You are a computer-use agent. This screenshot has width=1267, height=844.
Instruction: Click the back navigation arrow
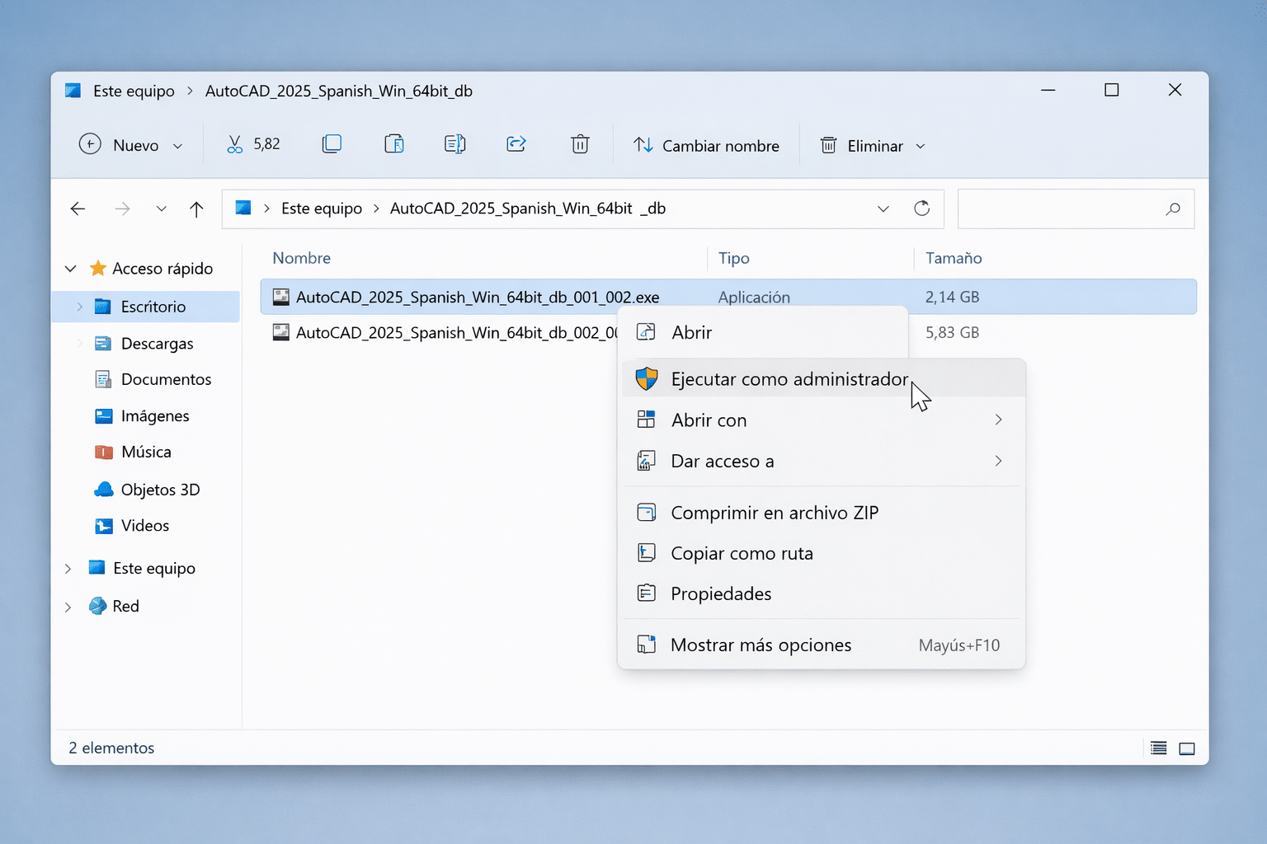[78, 209]
